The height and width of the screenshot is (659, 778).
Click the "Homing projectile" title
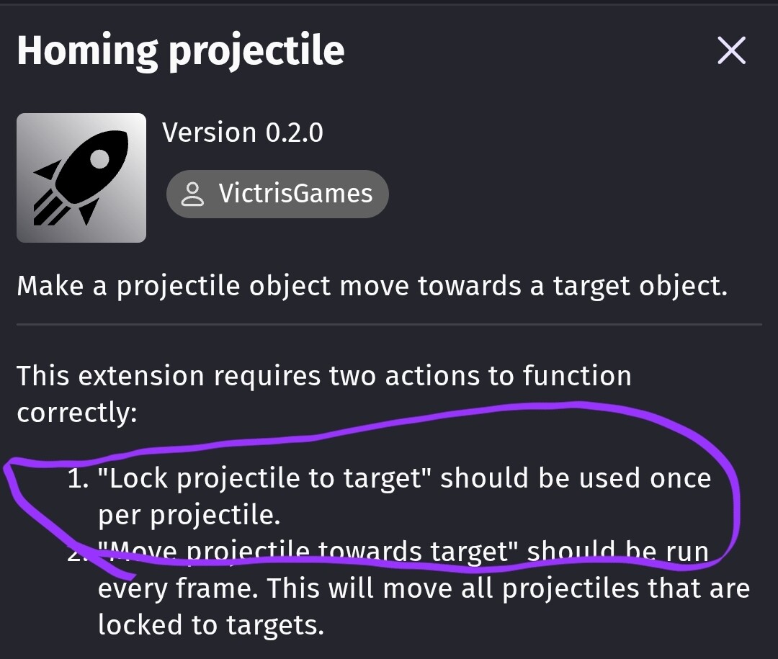point(180,50)
